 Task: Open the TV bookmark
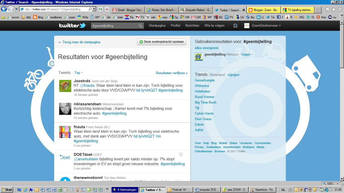coord(140,17)
